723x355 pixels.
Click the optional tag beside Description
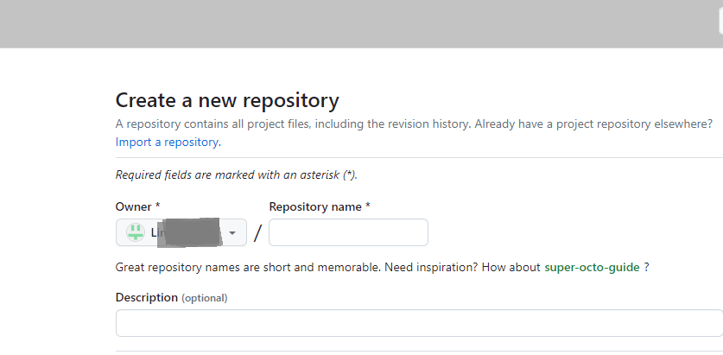pos(205,298)
